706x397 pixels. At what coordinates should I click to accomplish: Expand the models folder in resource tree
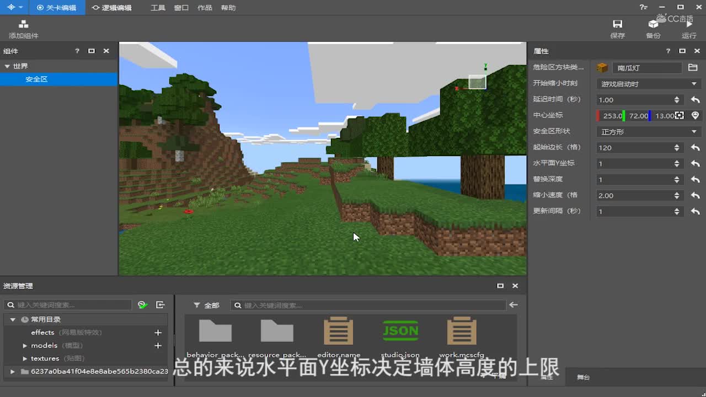click(x=25, y=346)
